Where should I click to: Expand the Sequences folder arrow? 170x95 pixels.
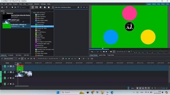point(2,13)
